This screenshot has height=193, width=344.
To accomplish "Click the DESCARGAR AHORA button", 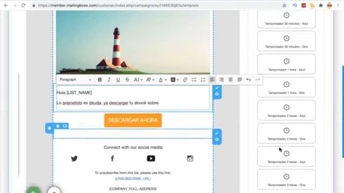I will pos(133,120).
